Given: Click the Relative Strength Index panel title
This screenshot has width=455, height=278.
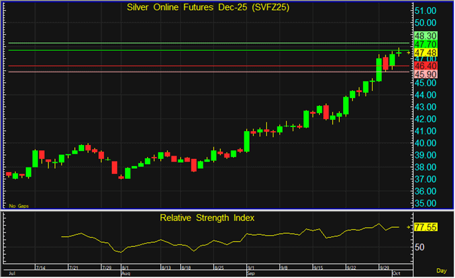Looking at the screenshot, I should [207, 217].
